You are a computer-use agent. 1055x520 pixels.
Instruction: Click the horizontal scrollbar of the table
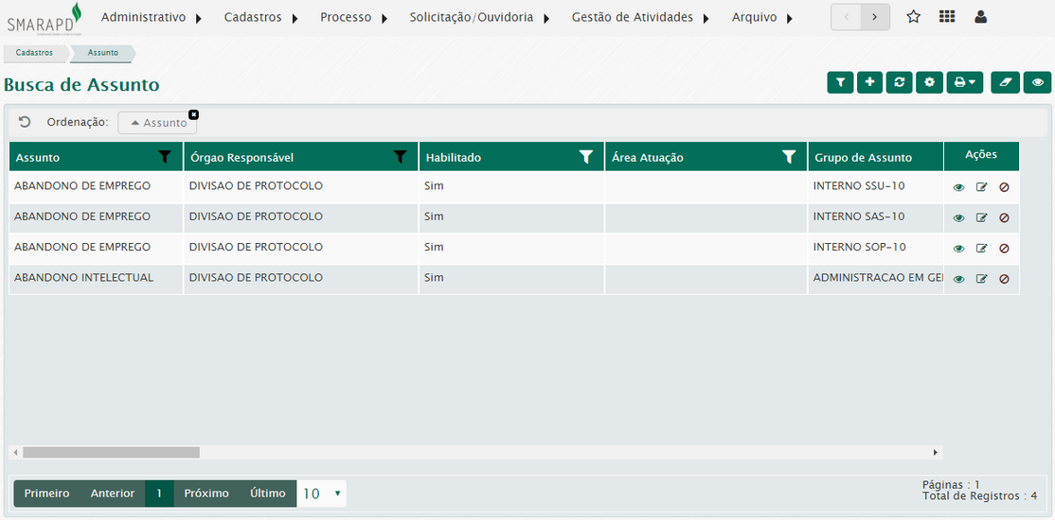112,453
